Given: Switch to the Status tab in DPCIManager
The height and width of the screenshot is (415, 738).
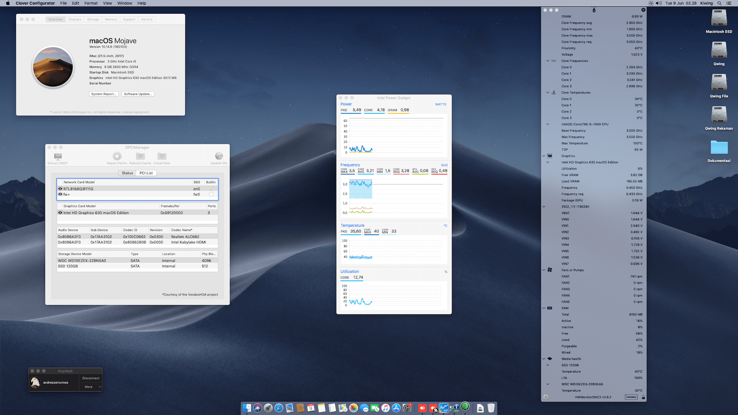Looking at the screenshot, I should [127, 173].
